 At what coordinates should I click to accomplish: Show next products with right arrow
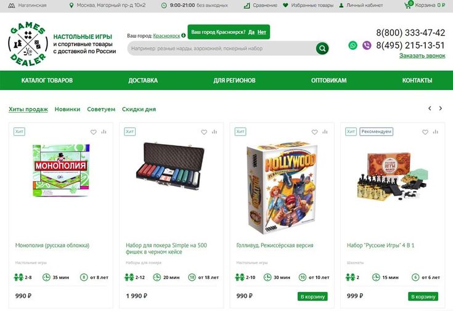point(441,108)
